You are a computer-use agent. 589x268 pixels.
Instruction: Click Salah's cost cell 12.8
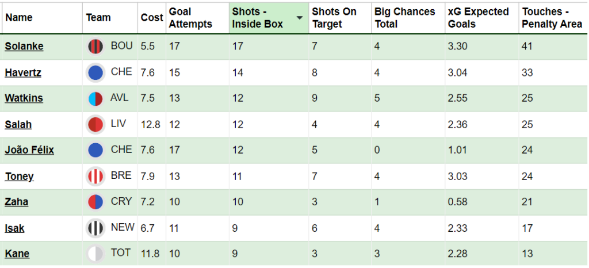[151, 124]
